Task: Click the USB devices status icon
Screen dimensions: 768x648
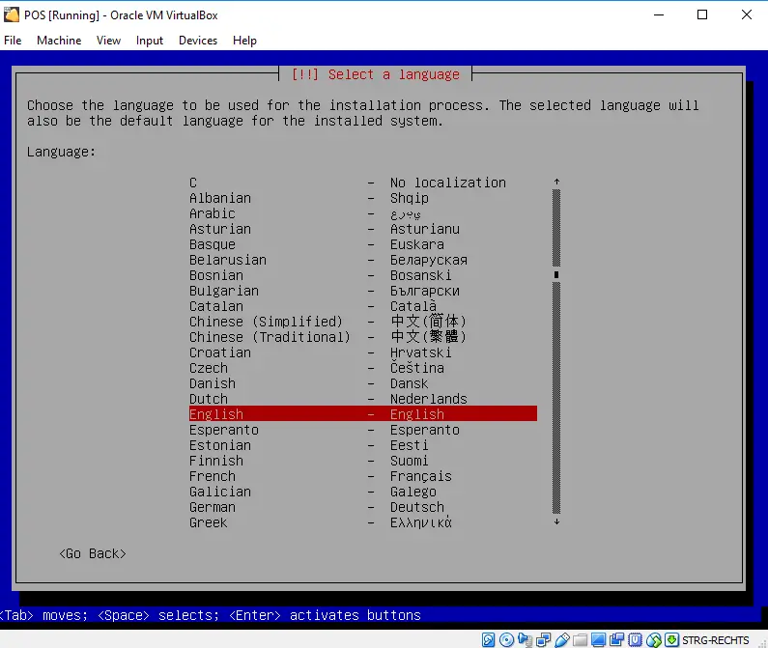Action: (562, 639)
